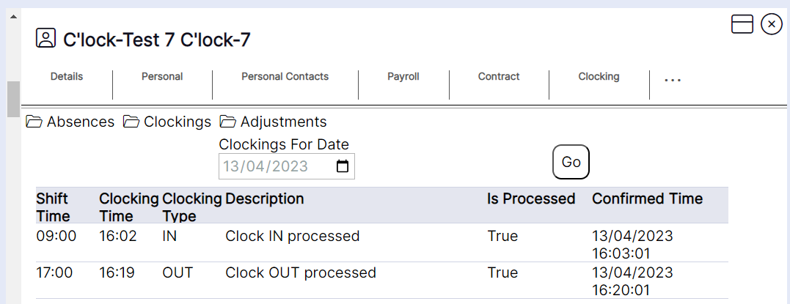Open the Personal Contacts tab
790x304 pixels.
click(285, 77)
